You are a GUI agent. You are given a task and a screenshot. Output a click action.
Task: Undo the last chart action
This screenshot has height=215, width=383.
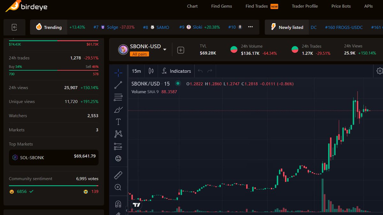pyautogui.click(x=200, y=71)
